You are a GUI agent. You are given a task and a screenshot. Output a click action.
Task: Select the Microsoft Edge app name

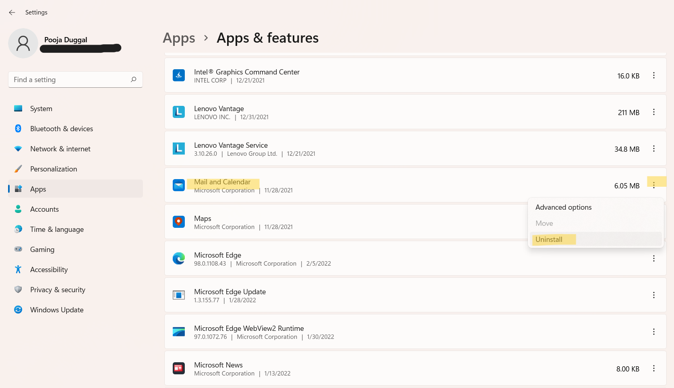click(217, 255)
